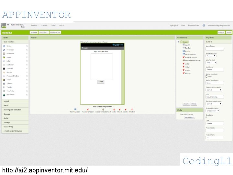Open the ScreenOrientation Unspecified dropdown
Viewport: 233px width, 175px height.
tap(213, 111)
